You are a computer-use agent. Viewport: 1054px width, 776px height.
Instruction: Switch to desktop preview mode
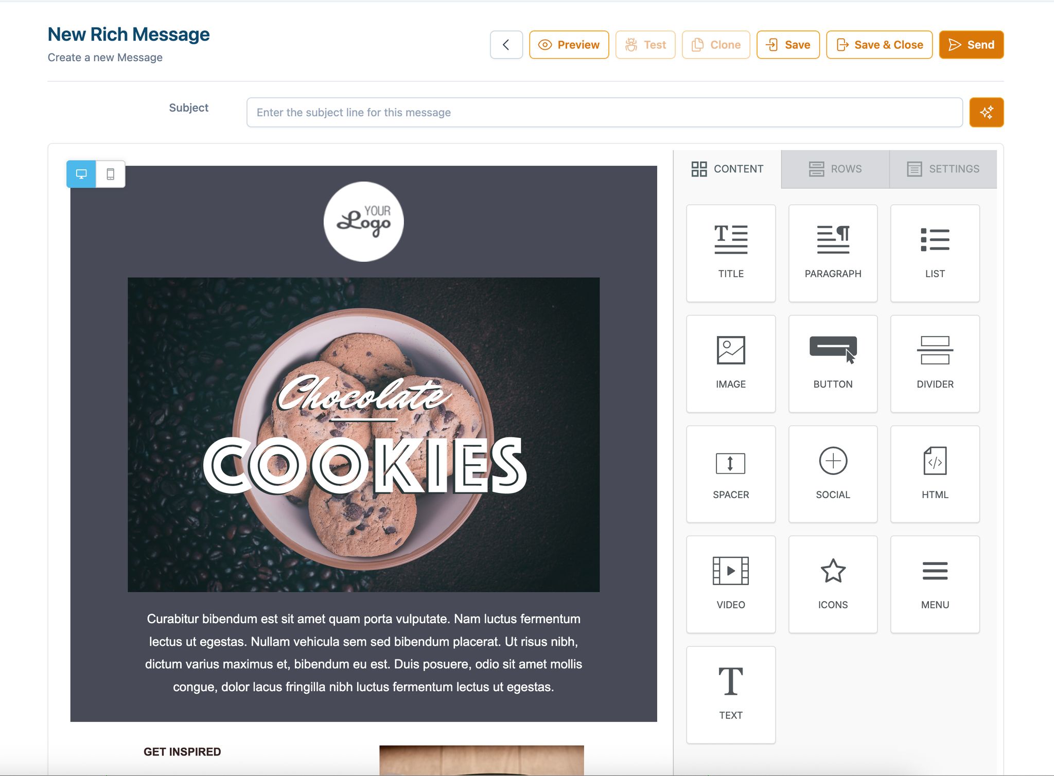click(x=81, y=174)
